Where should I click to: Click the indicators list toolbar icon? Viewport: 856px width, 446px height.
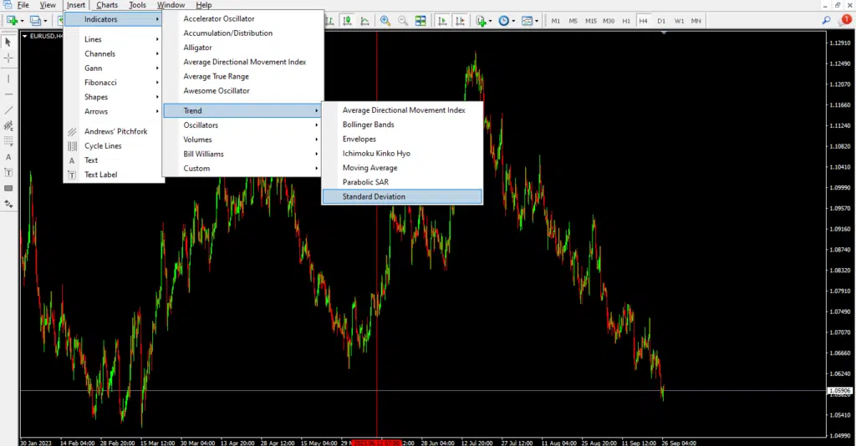[x=481, y=21]
